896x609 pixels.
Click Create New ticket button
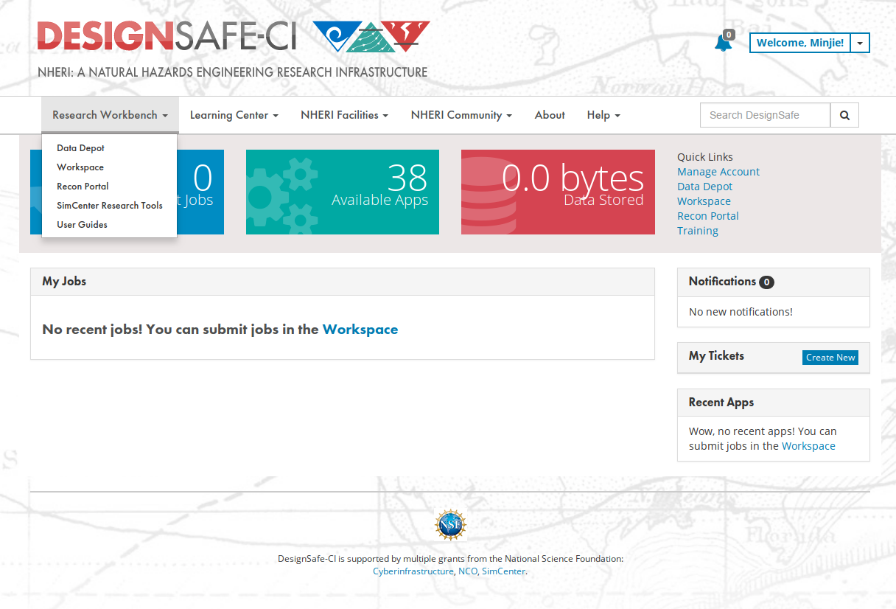[830, 358]
